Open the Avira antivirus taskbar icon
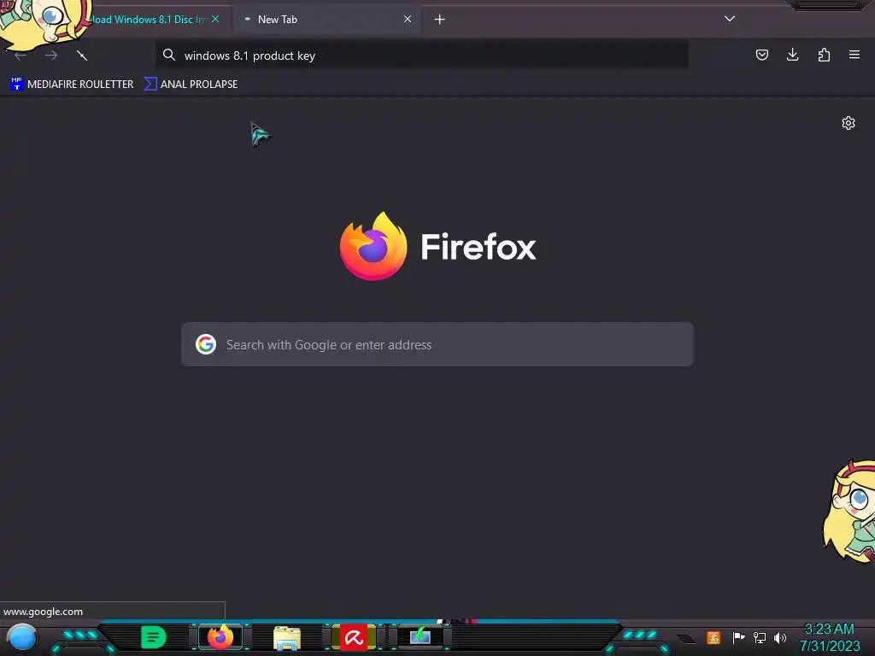 [354, 637]
